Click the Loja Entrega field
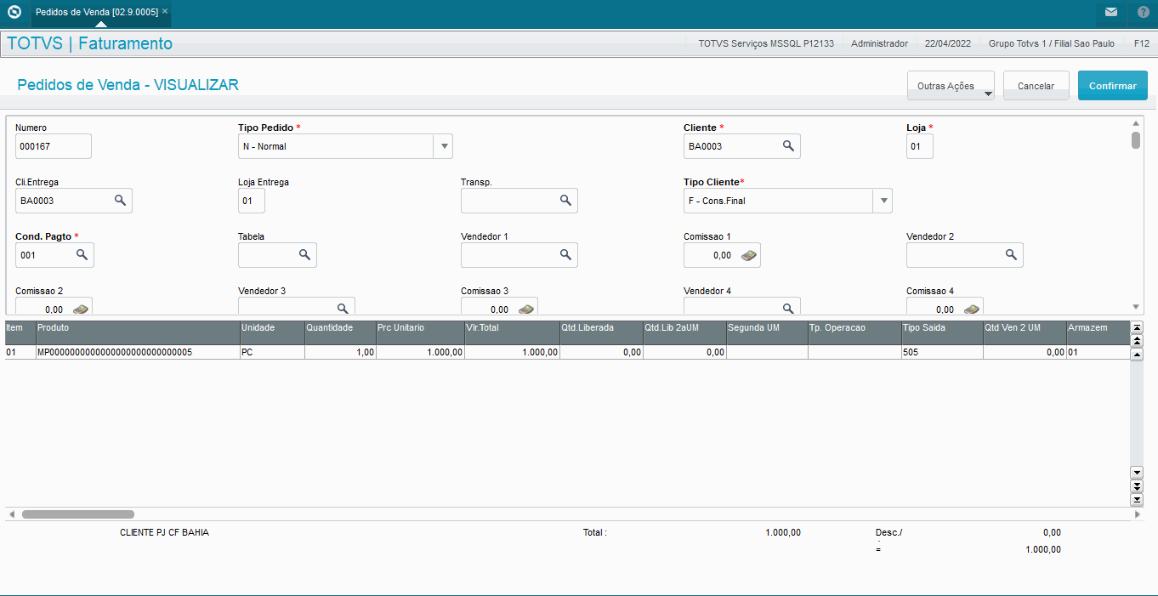The height and width of the screenshot is (596, 1158). click(252, 201)
